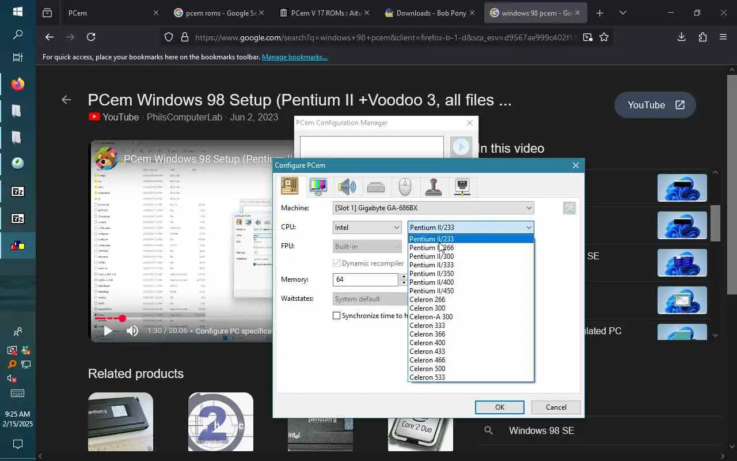The image size is (737, 461).
Task: Open the Intel CPU manufacturer dropdown
Action: tap(367, 228)
